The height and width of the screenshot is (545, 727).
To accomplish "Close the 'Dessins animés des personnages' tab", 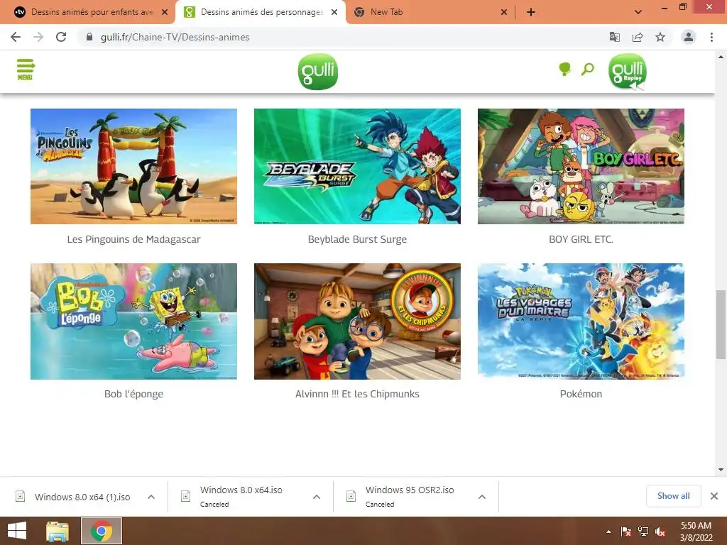I will pos(334,12).
